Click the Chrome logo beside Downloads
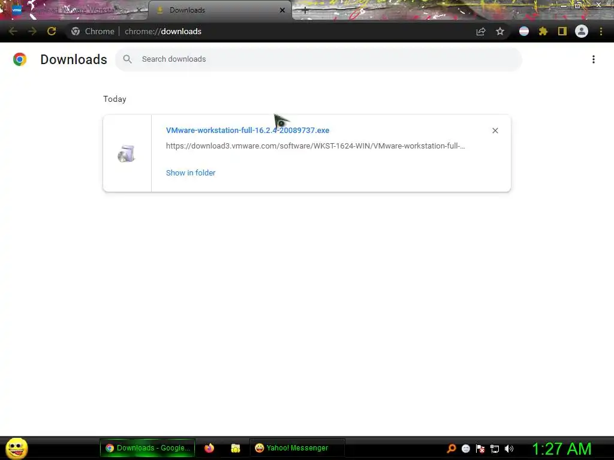The height and width of the screenshot is (460, 614). click(20, 59)
